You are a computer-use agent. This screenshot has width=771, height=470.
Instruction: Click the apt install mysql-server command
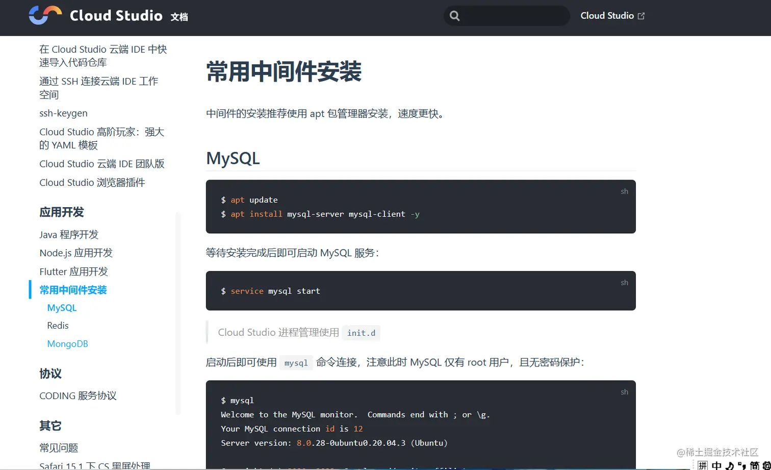tap(320, 214)
